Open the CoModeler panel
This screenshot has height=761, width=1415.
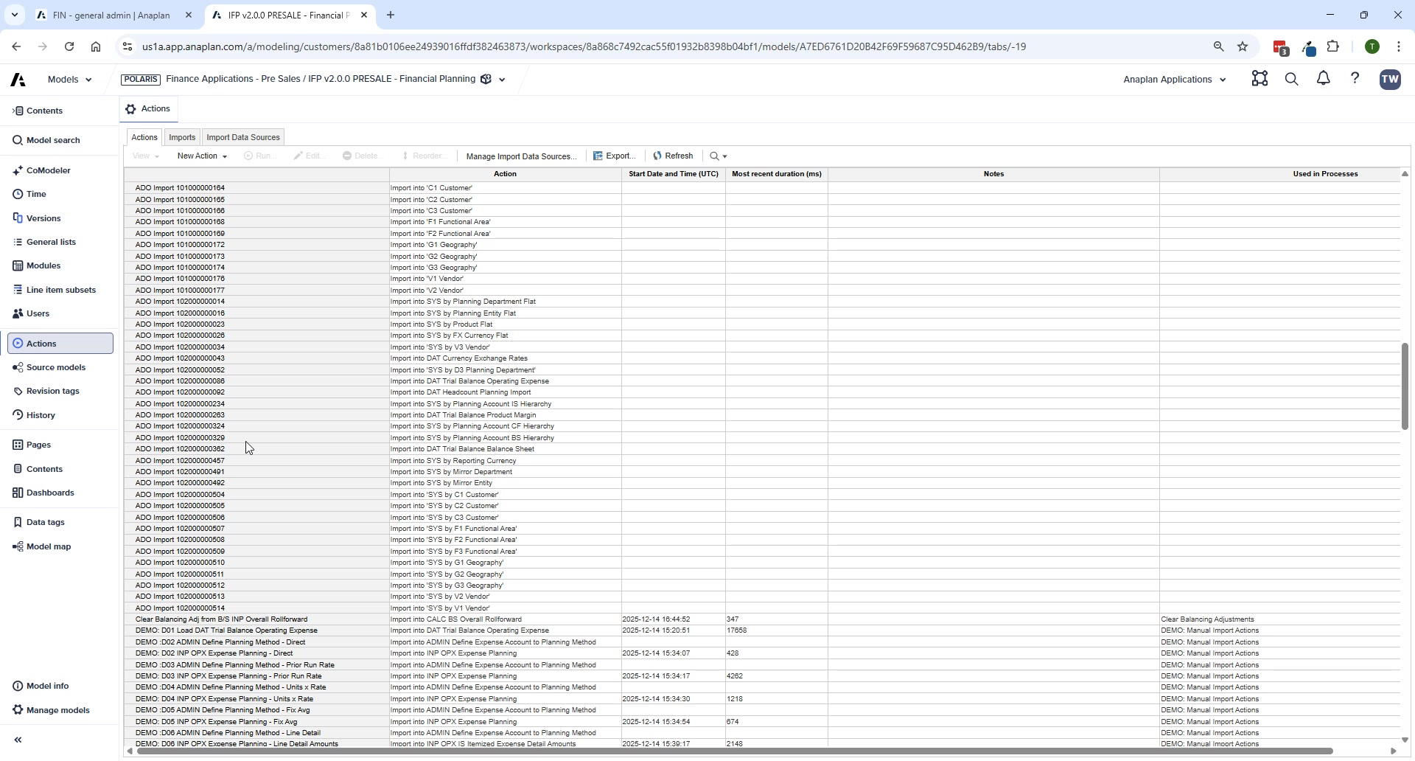(x=49, y=170)
